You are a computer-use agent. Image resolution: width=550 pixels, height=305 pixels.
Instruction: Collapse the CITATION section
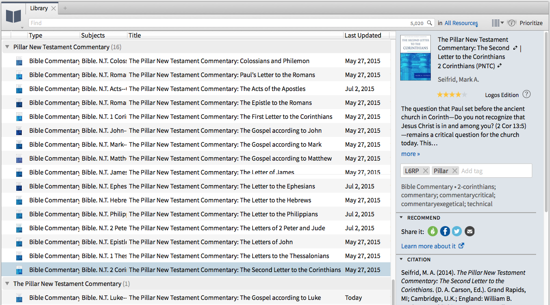(402, 260)
